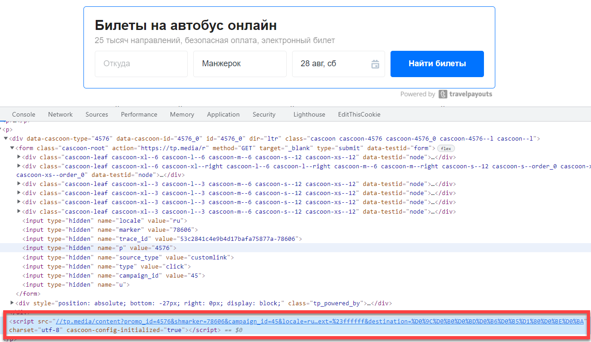Expand the first cascoon-xl--3 leaf div

point(19,184)
